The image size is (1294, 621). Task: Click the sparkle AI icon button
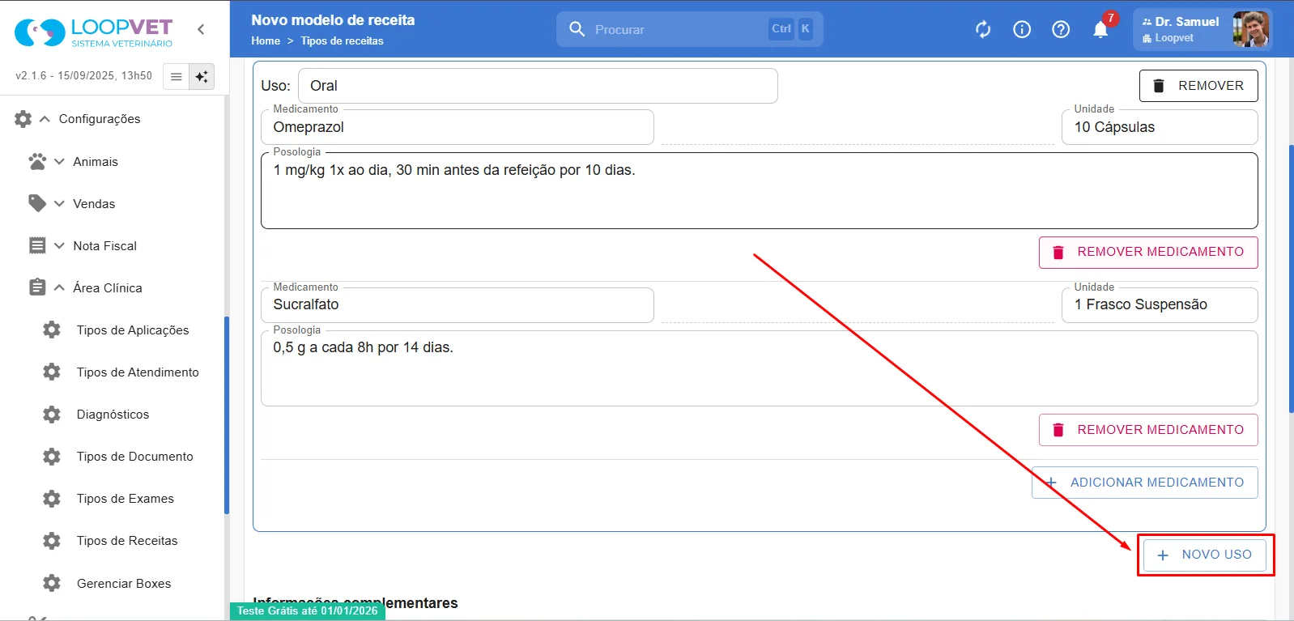[x=202, y=76]
